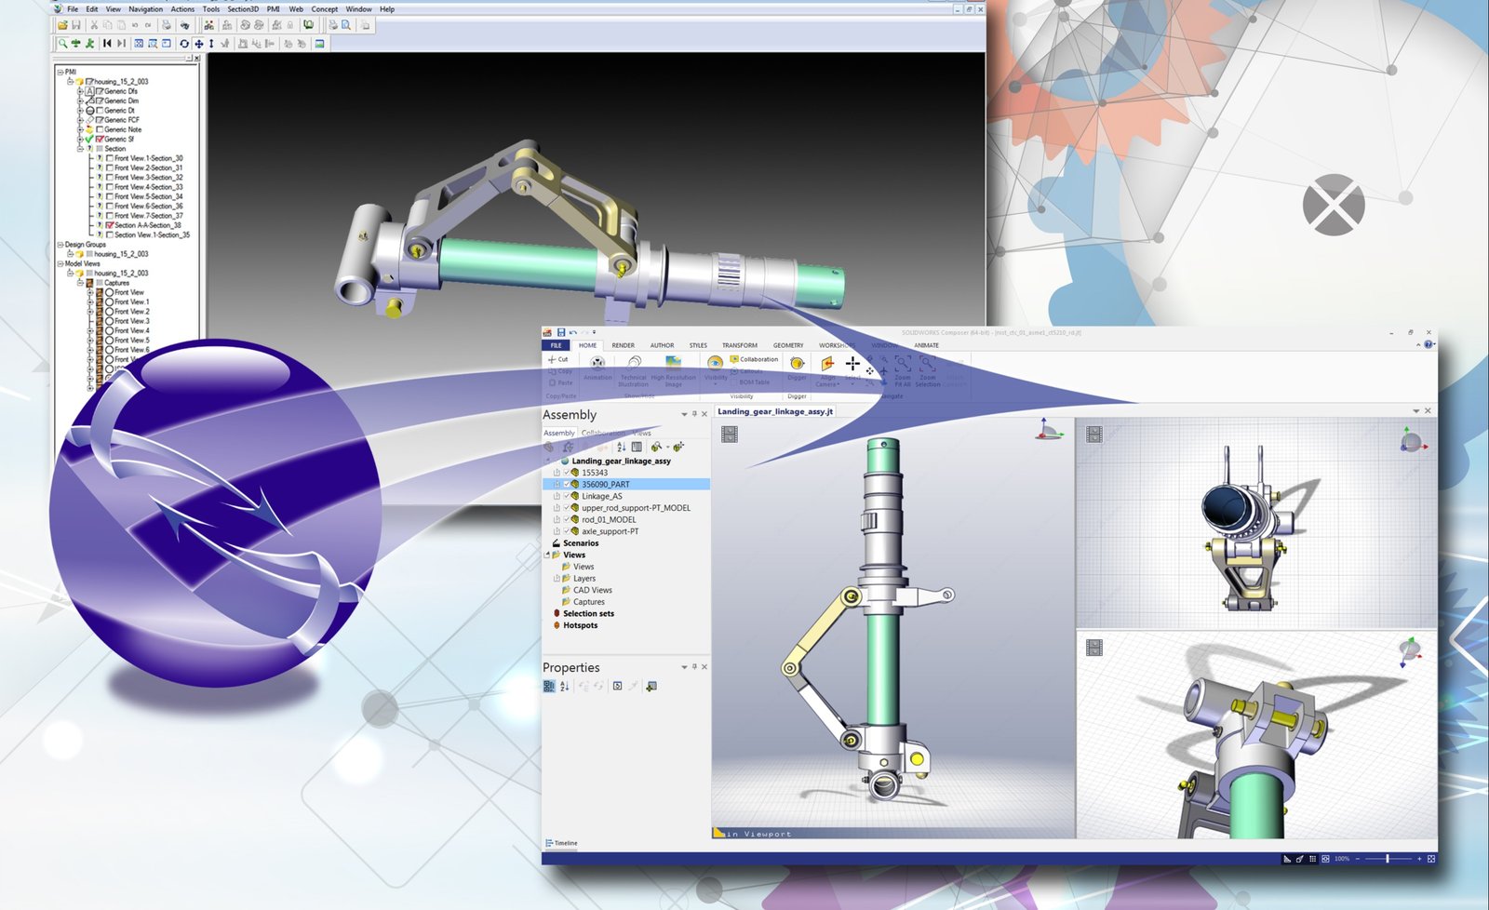Select the Front View.2 radio button

109,312
